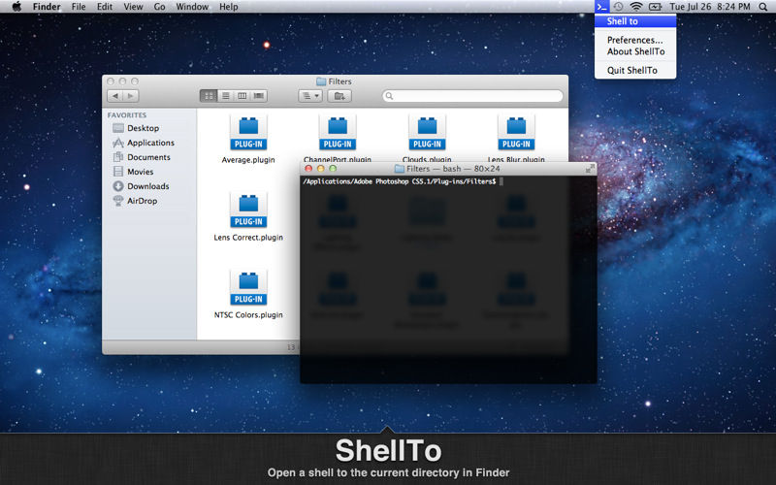The image size is (776, 485).
Task: Open Spotlight search magnifier icon
Action: pyautogui.click(x=762, y=7)
